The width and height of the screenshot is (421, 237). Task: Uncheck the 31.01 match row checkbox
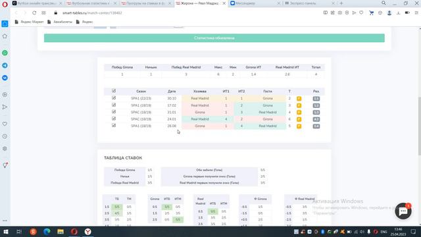[114, 111]
